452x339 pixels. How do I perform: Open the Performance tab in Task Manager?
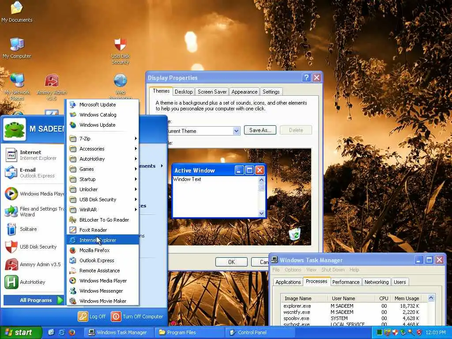pos(346,282)
